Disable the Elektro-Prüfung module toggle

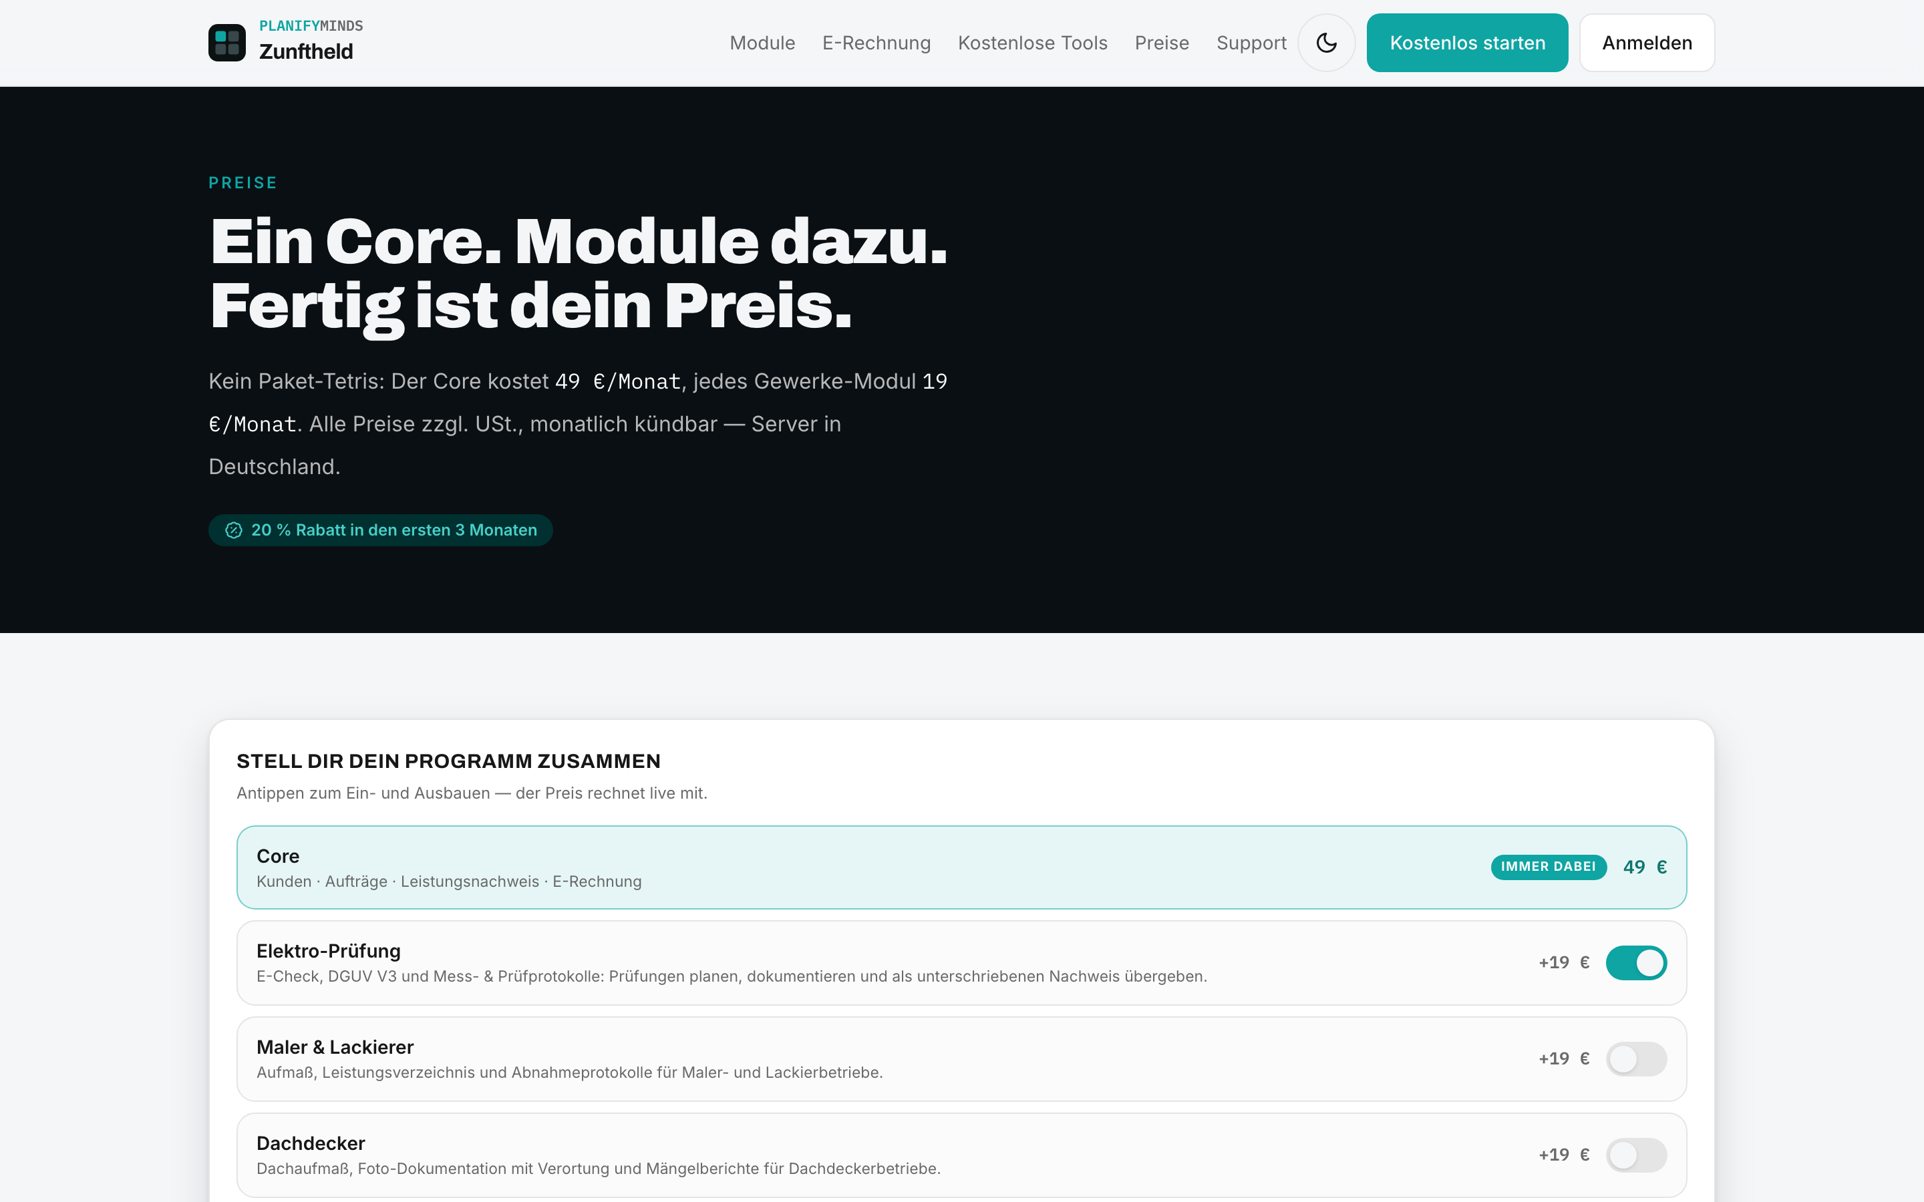1635,963
